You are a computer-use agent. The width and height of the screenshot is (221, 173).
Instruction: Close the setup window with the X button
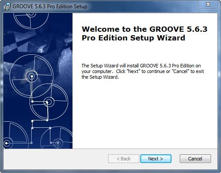208,4
